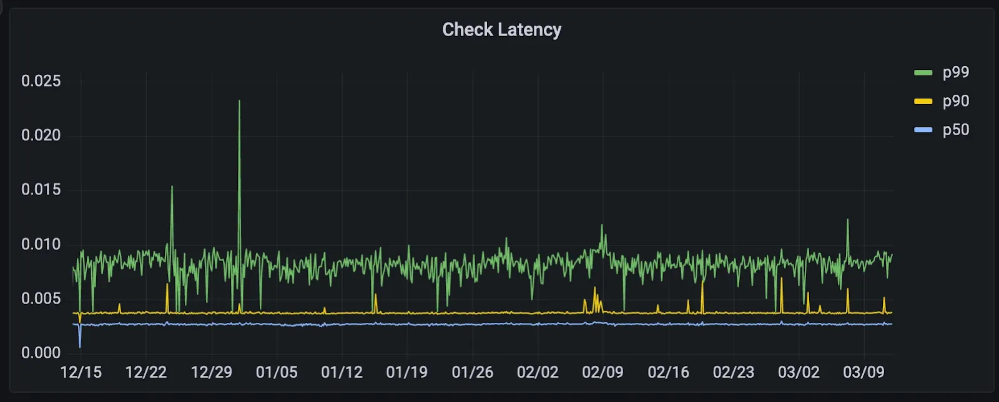The image size is (999, 402).
Task: Click the tallest green p99 spike peak
Action: pos(239,102)
